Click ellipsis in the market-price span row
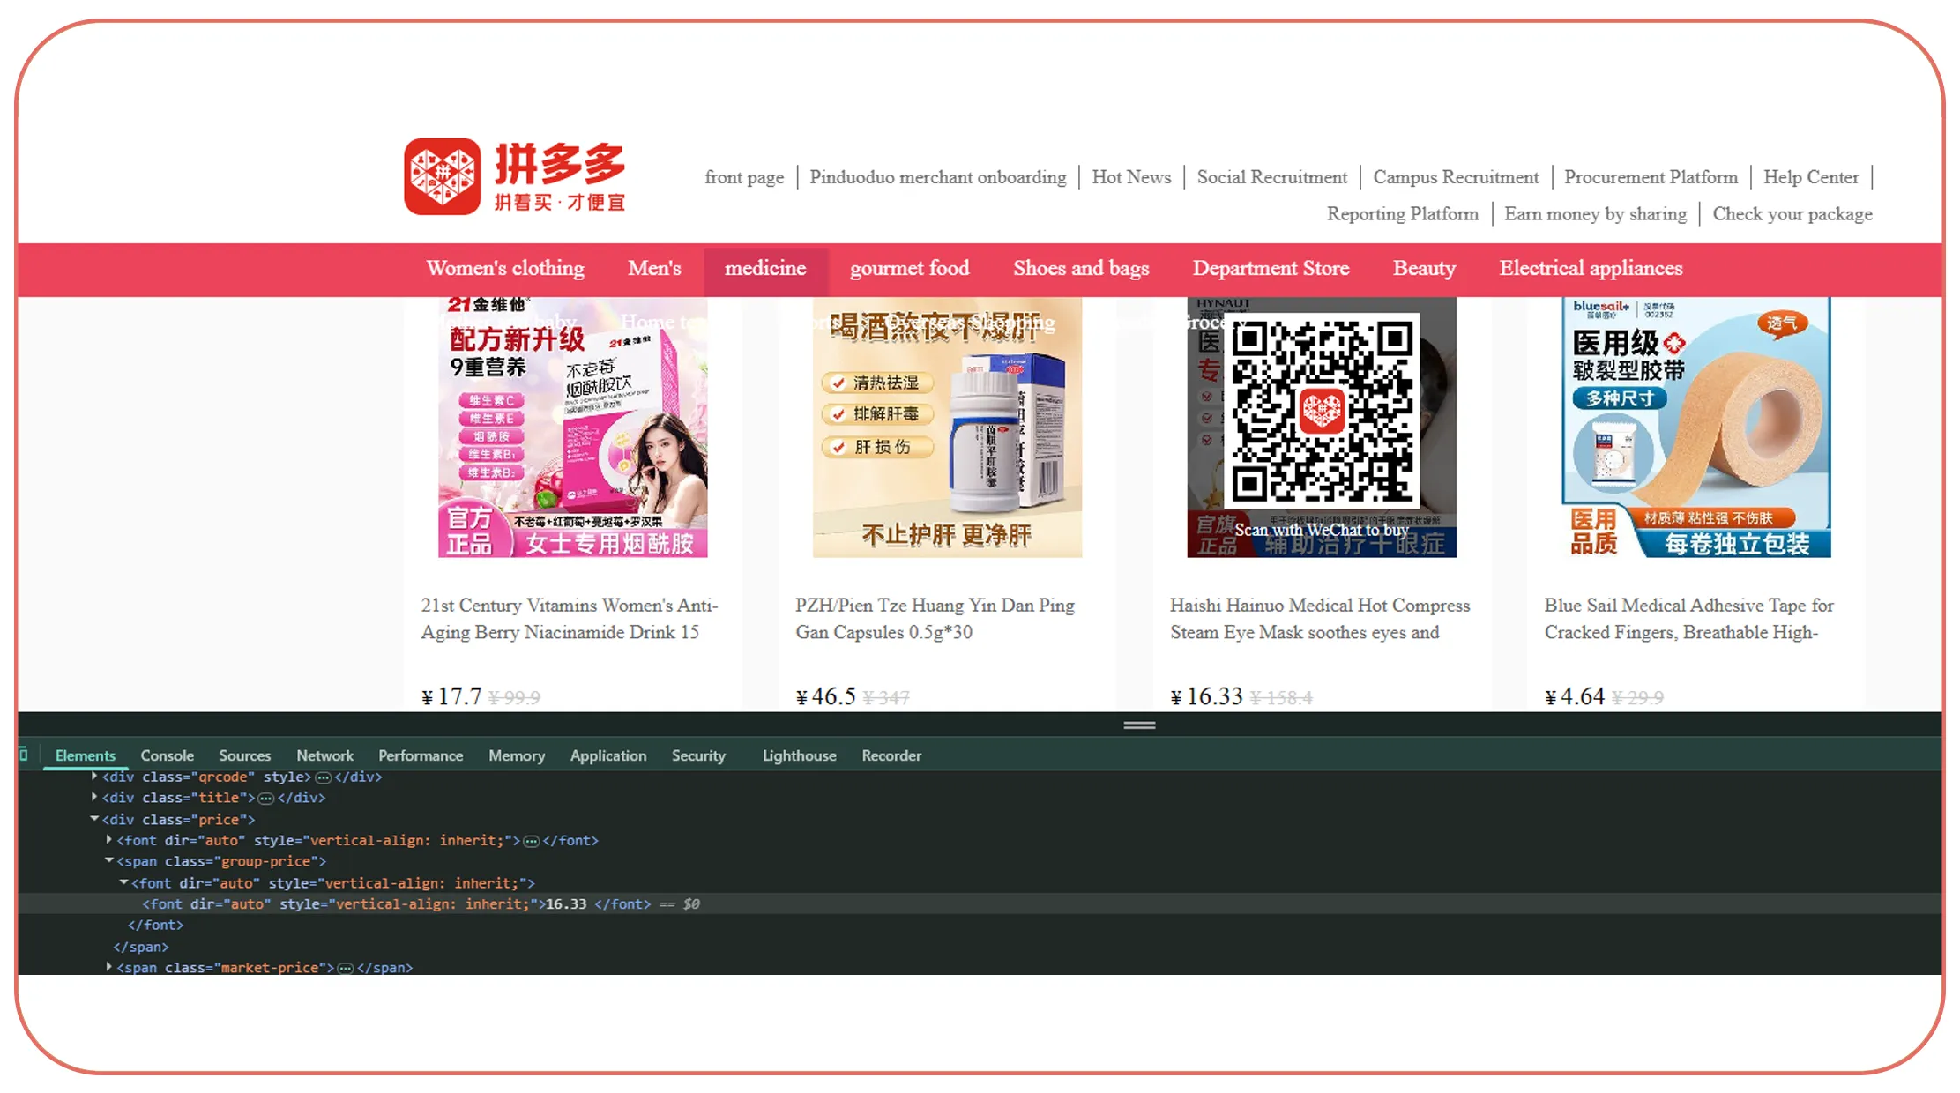 [346, 968]
